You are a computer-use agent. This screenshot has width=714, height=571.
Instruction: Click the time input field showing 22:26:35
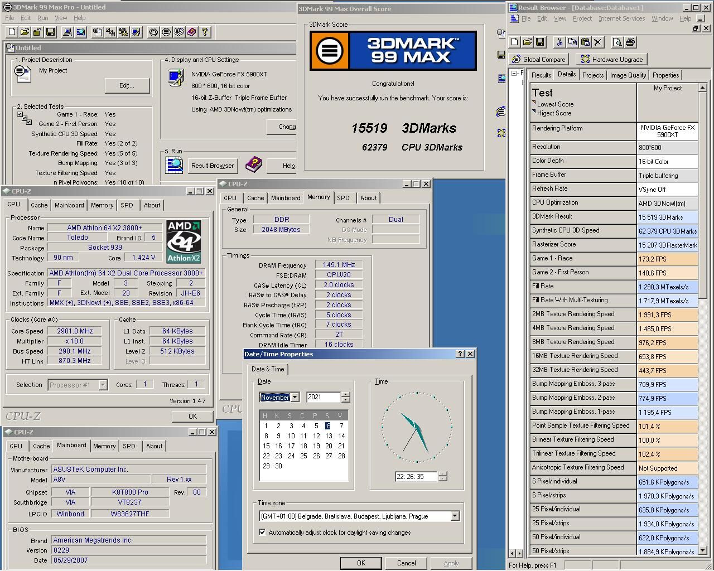[416, 477]
